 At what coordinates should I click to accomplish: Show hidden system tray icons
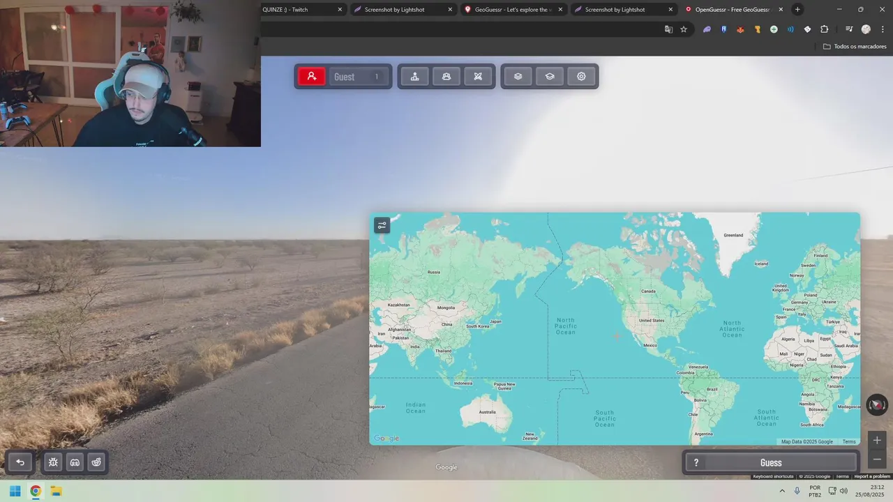[782, 491]
